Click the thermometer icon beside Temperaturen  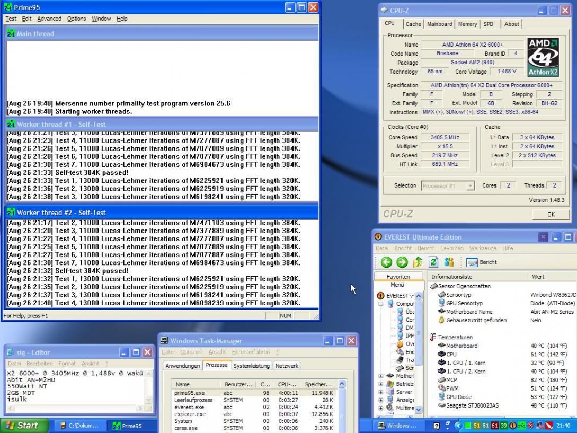pyautogui.click(x=433, y=337)
